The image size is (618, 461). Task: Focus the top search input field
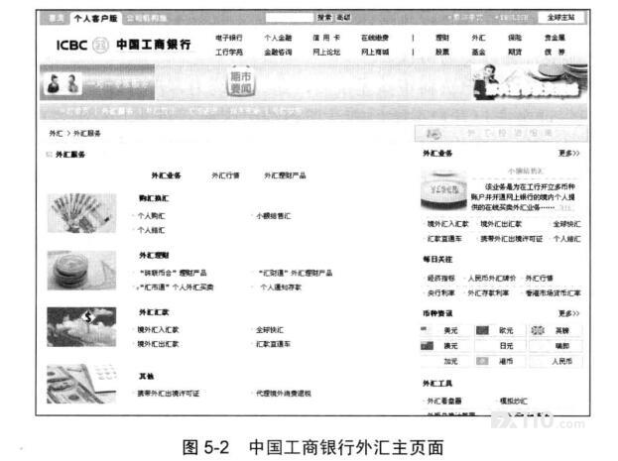tap(290, 17)
